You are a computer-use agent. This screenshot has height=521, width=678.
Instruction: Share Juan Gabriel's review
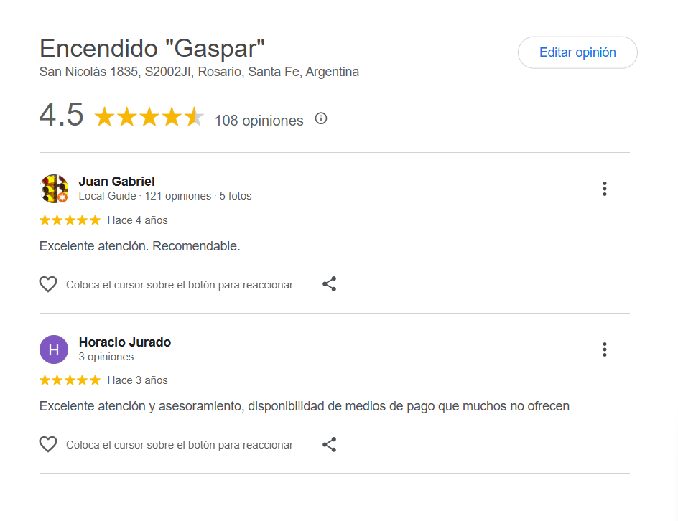pyautogui.click(x=329, y=284)
